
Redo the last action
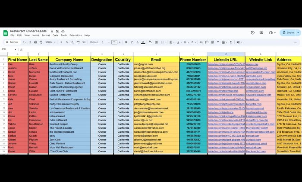tap(30, 42)
